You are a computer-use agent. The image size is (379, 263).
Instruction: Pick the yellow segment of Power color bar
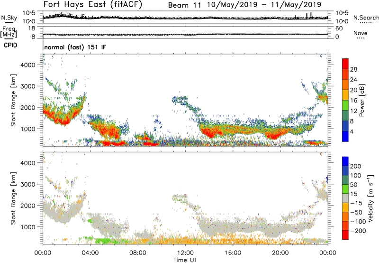345,94
